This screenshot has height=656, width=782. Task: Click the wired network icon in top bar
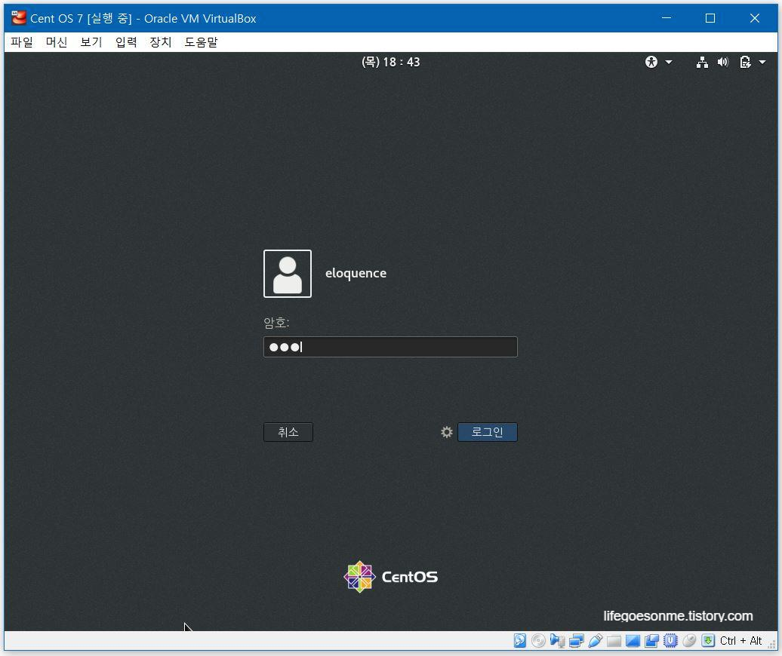pos(702,63)
